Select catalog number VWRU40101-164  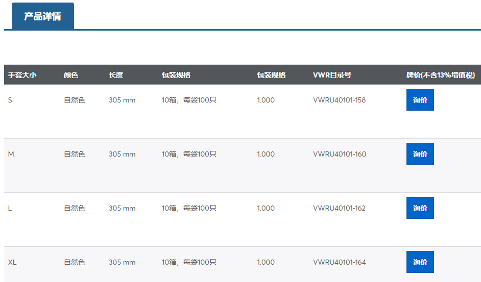point(340,262)
